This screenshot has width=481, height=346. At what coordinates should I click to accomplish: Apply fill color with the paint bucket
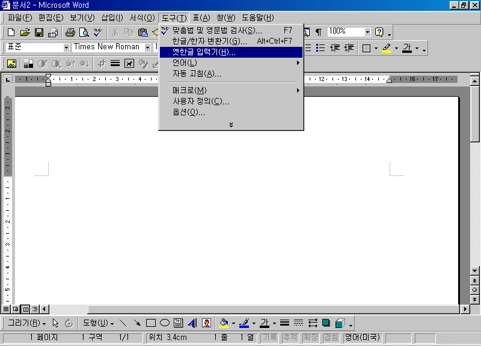pyautogui.click(x=224, y=323)
